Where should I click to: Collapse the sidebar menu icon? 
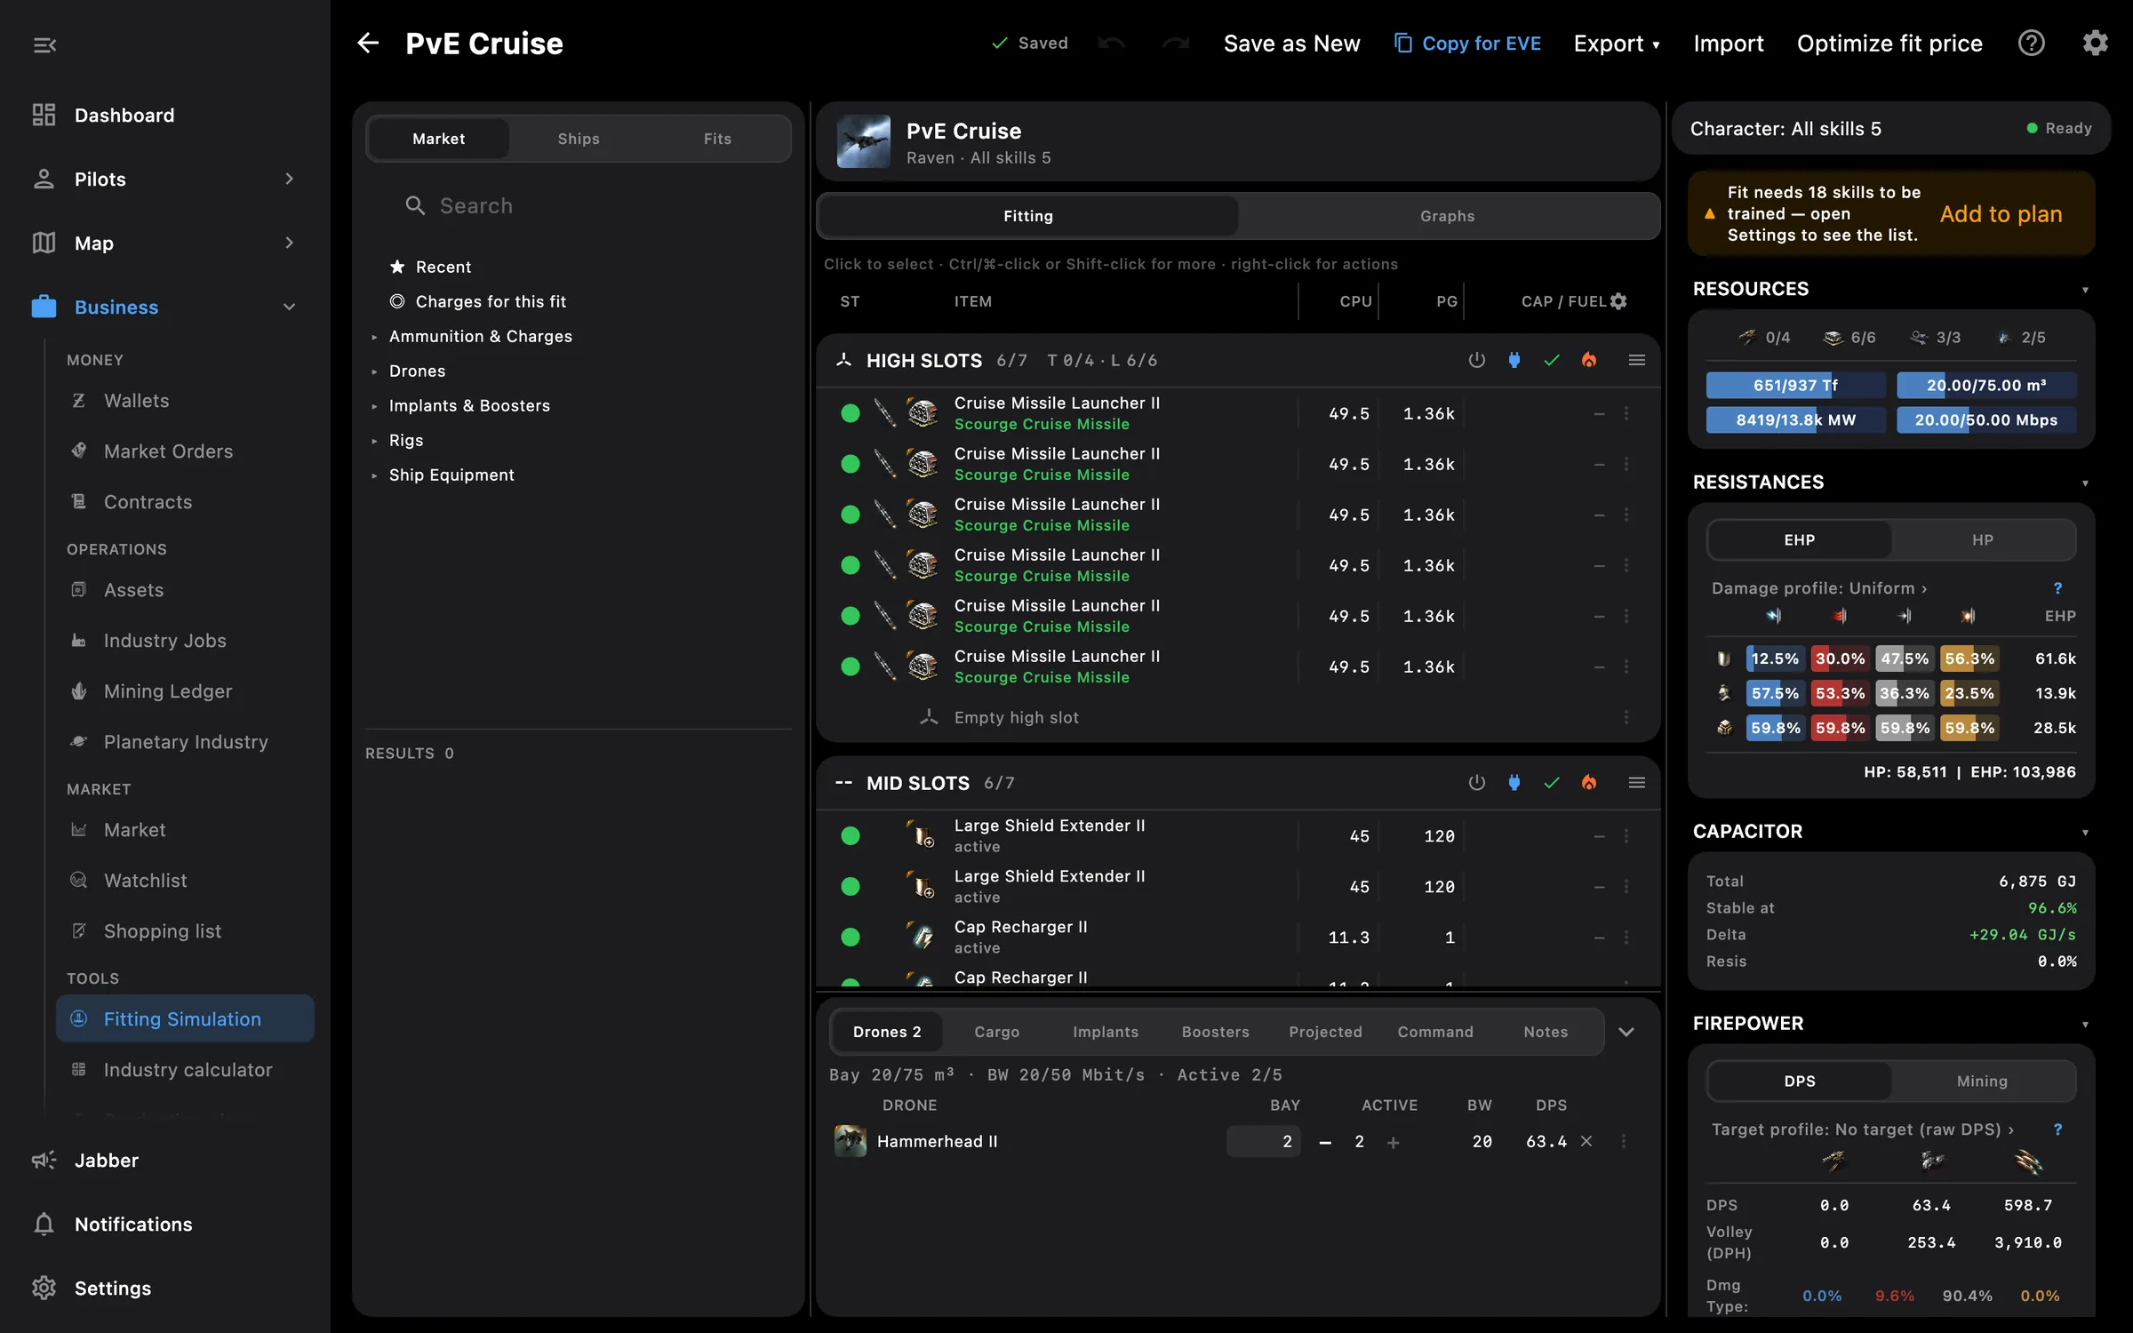pyautogui.click(x=44, y=44)
